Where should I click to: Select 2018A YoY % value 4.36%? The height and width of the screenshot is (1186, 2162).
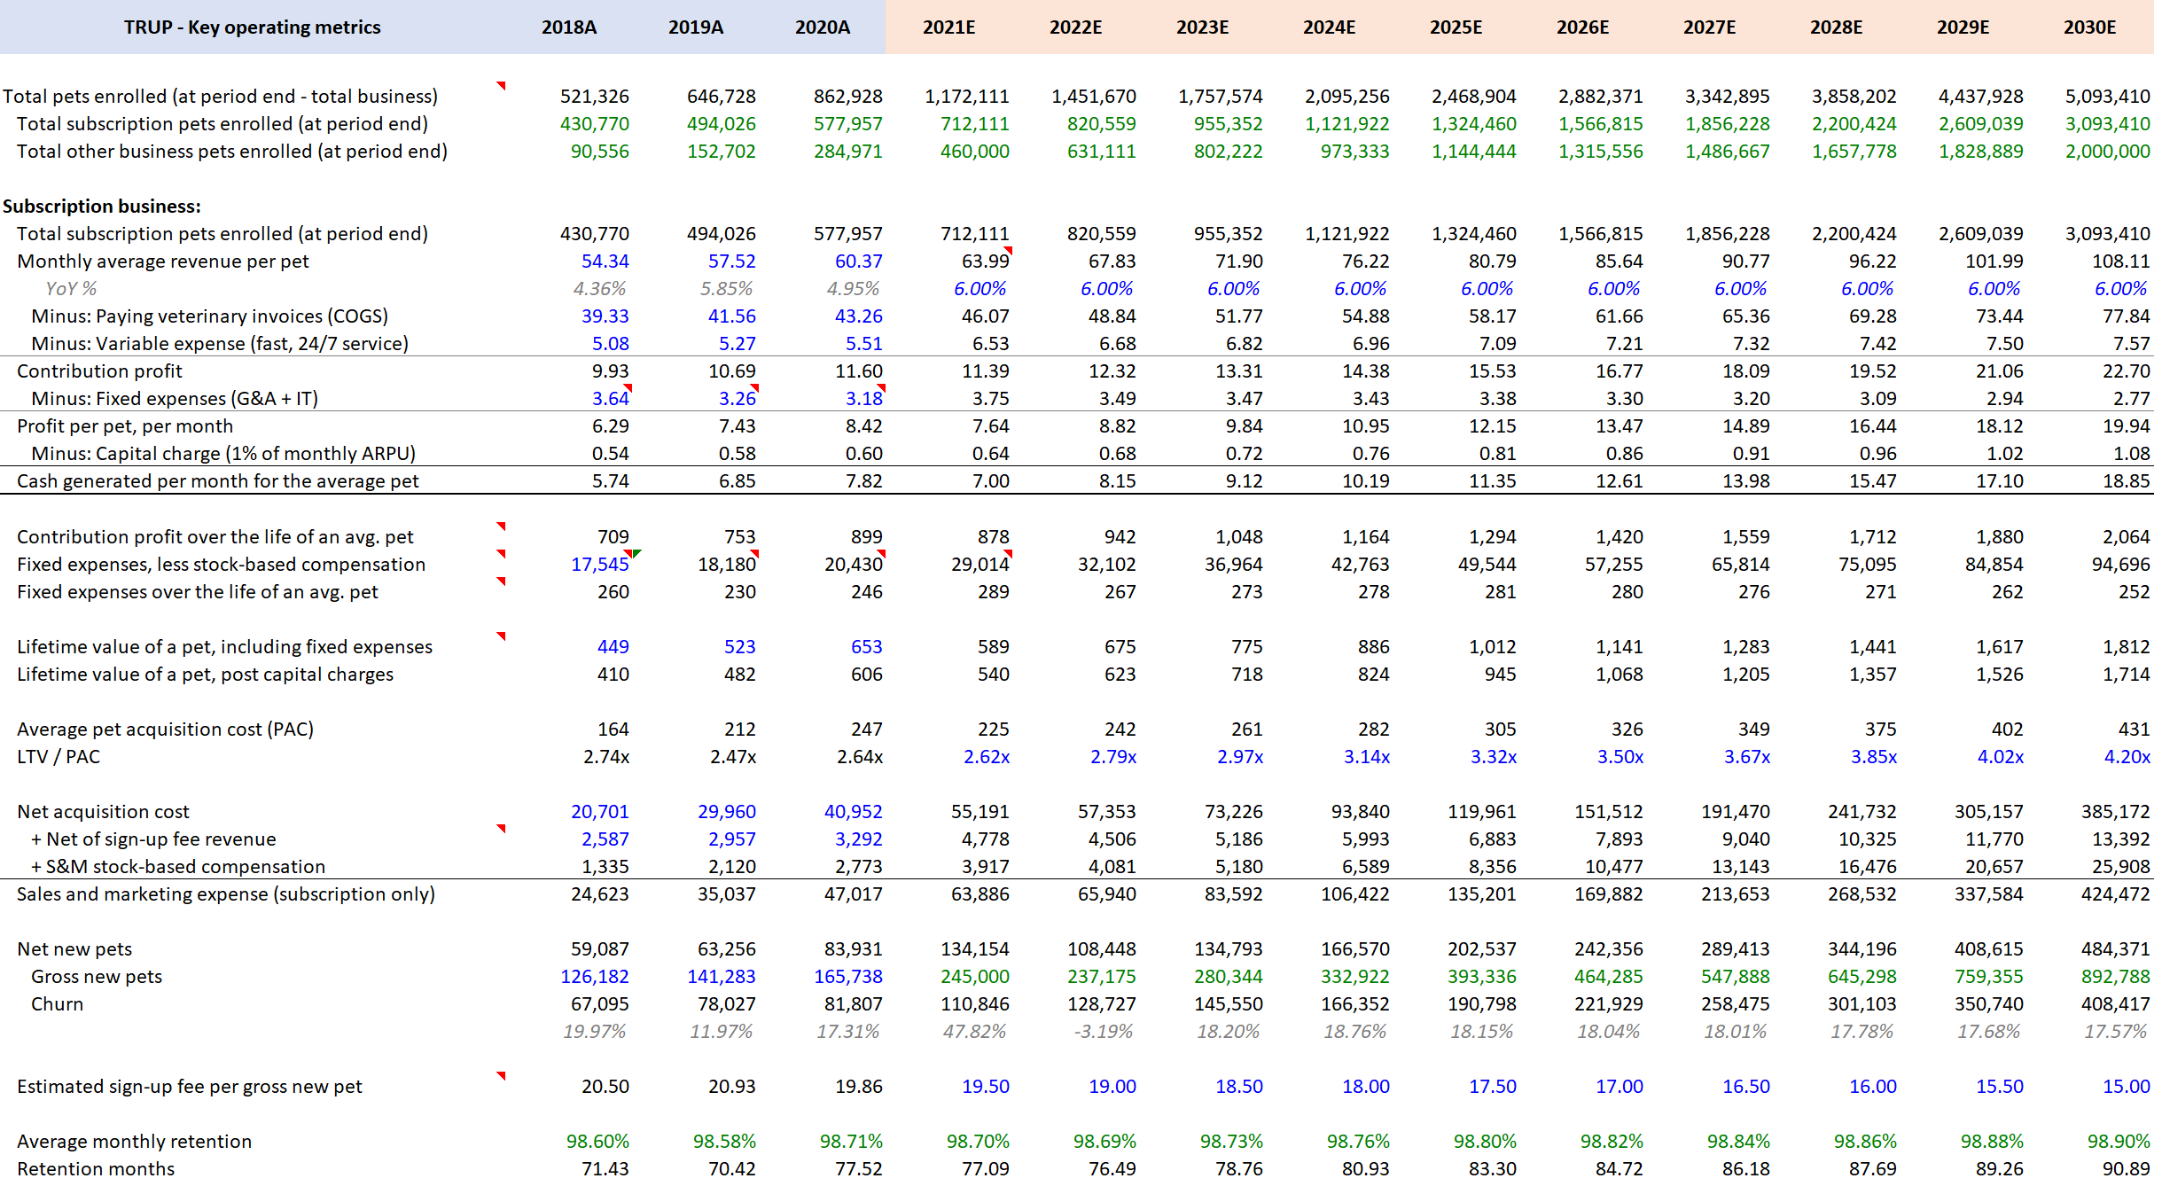(x=599, y=288)
